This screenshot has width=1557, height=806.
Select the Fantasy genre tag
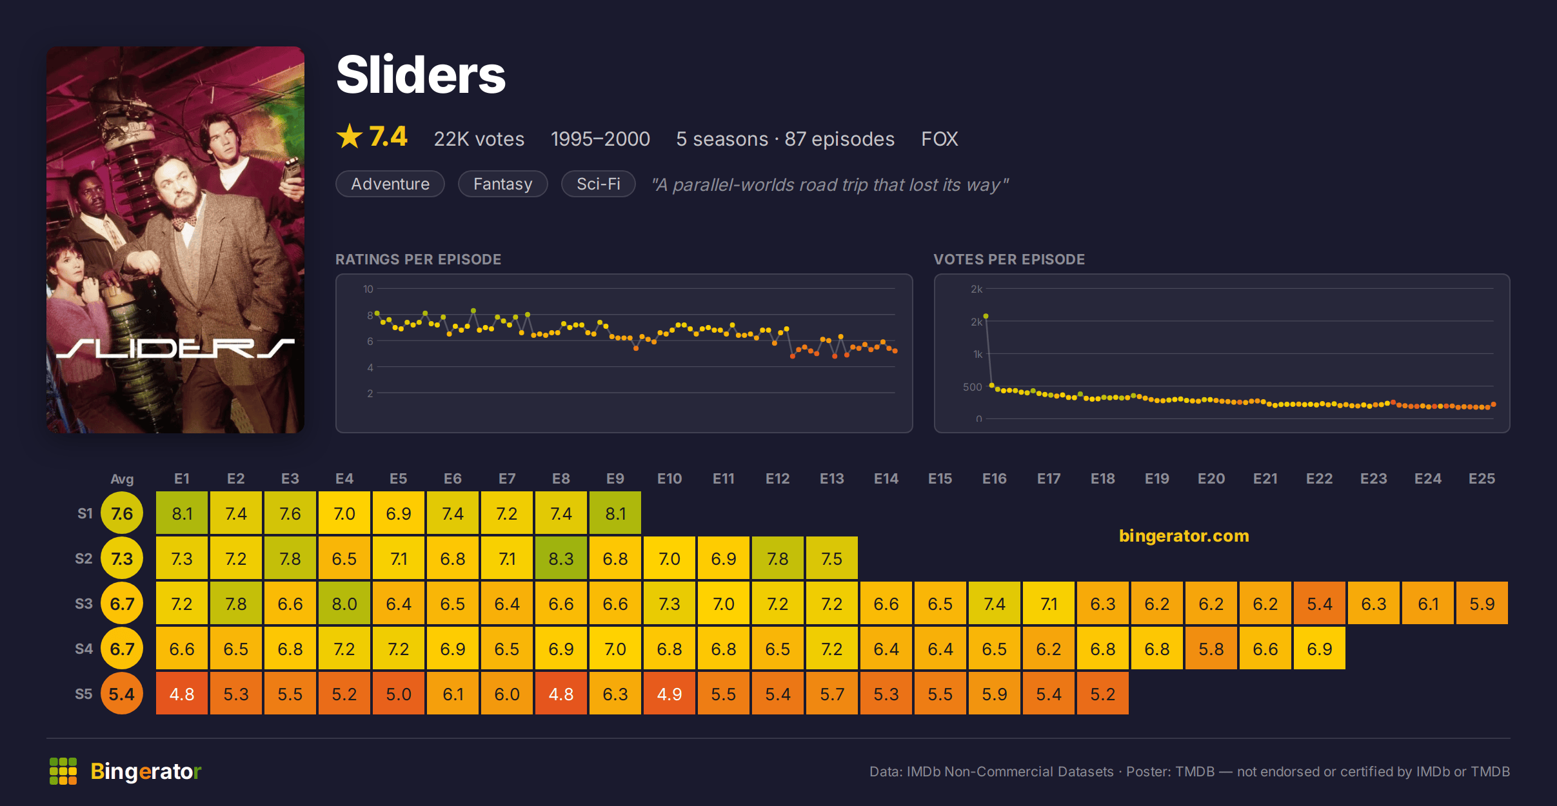point(503,184)
